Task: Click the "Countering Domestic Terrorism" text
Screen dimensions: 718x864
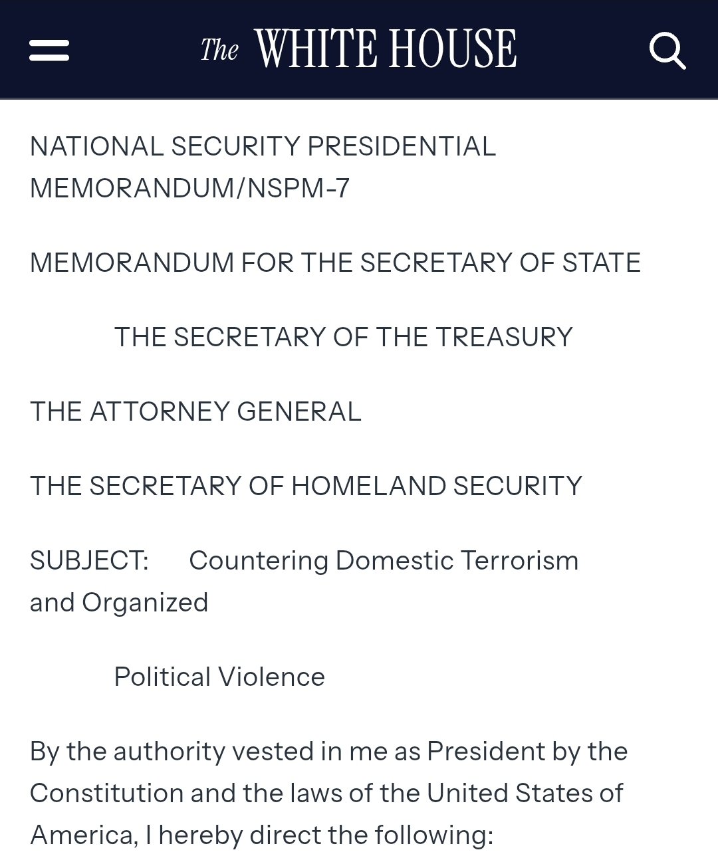Action: [384, 560]
